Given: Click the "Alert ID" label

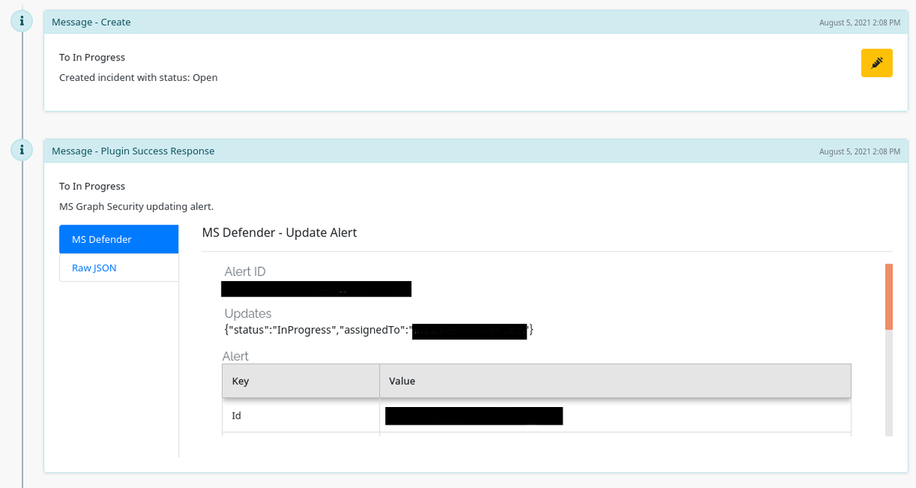Looking at the screenshot, I should coord(245,272).
